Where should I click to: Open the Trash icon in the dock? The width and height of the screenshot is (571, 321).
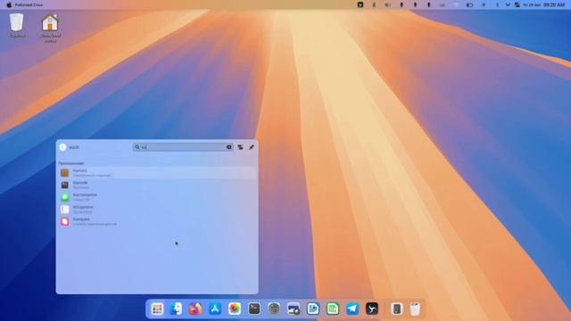(415, 309)
